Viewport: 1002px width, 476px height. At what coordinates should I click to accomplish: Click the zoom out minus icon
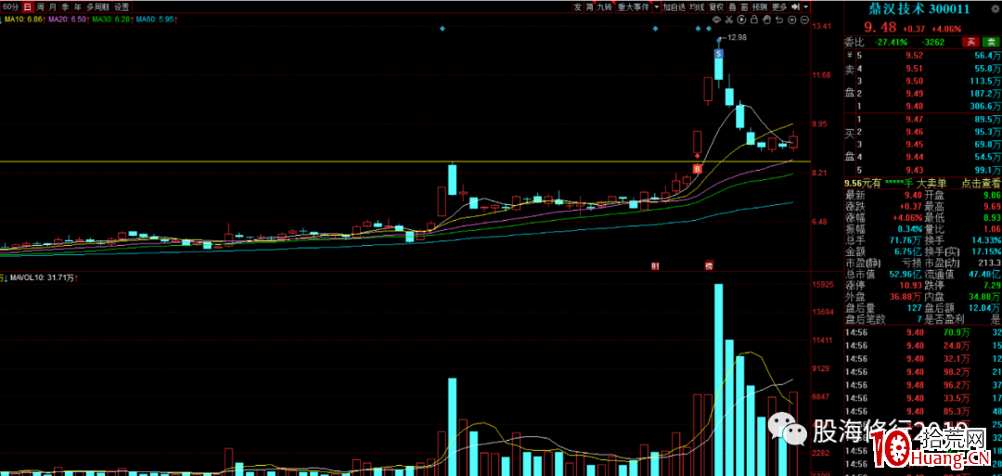pyautogui.click(x=804, y=19)
